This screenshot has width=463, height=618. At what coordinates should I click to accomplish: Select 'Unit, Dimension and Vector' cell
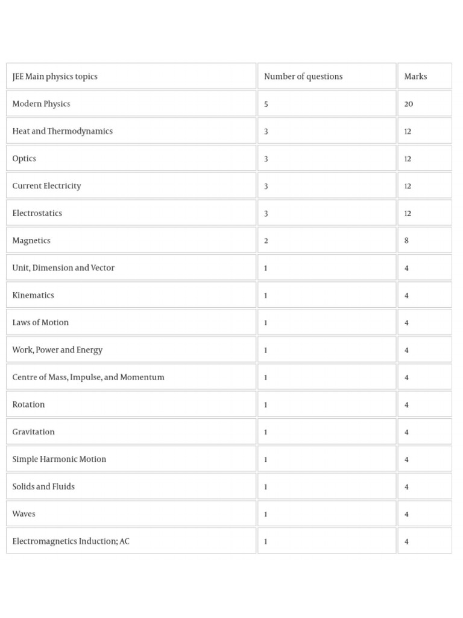[131, 267]
